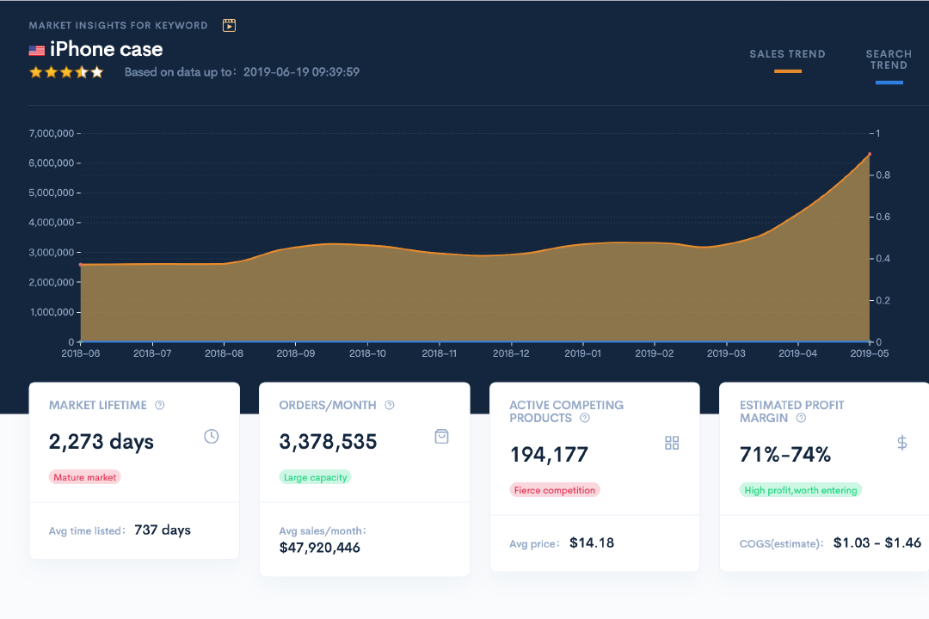929x619 pixels.
Task: Click the Mature market tag
Action: 84,477
